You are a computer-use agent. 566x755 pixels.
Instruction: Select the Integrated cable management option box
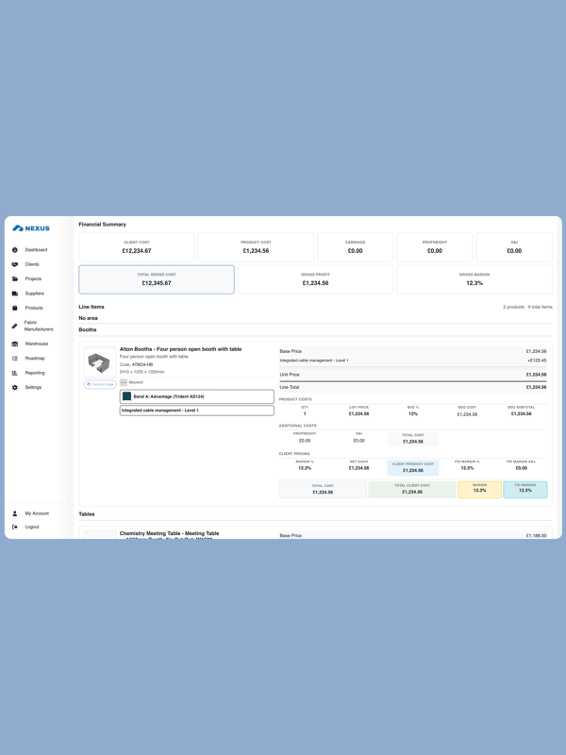(x=196, y=411)
